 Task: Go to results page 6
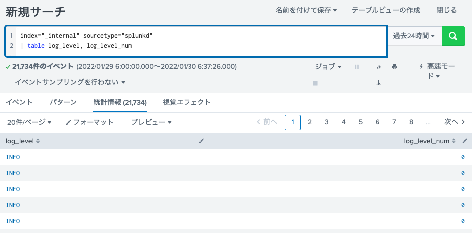pyautogui.click(x=378, y=122)
